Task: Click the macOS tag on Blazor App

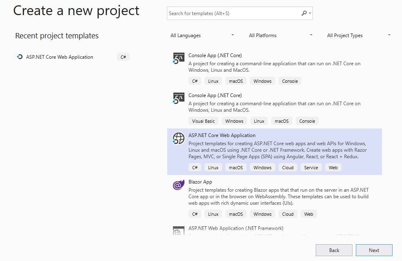Action: [x=236, y=214]
